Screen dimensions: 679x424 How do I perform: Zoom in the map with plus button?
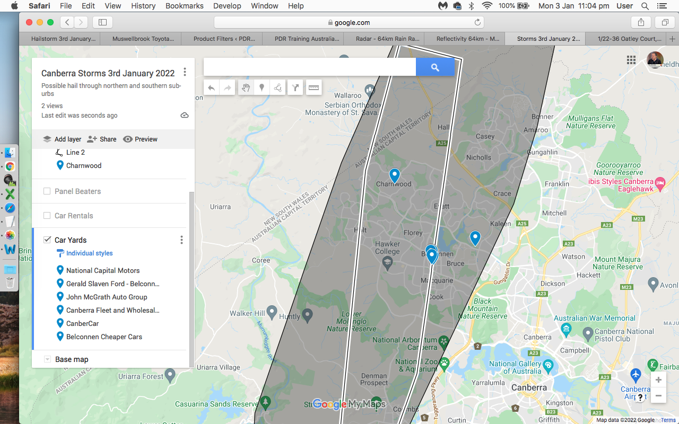(658, 380)
